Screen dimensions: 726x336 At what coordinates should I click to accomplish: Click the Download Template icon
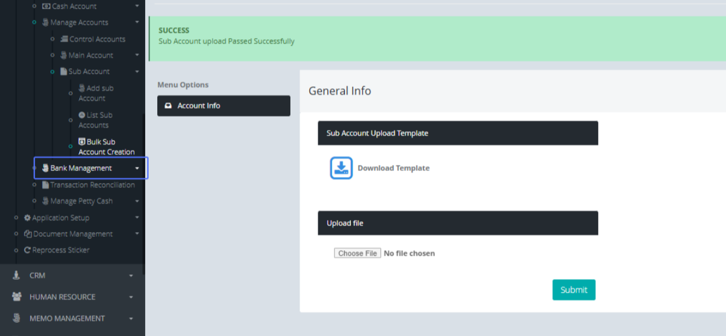pos(341,168)
